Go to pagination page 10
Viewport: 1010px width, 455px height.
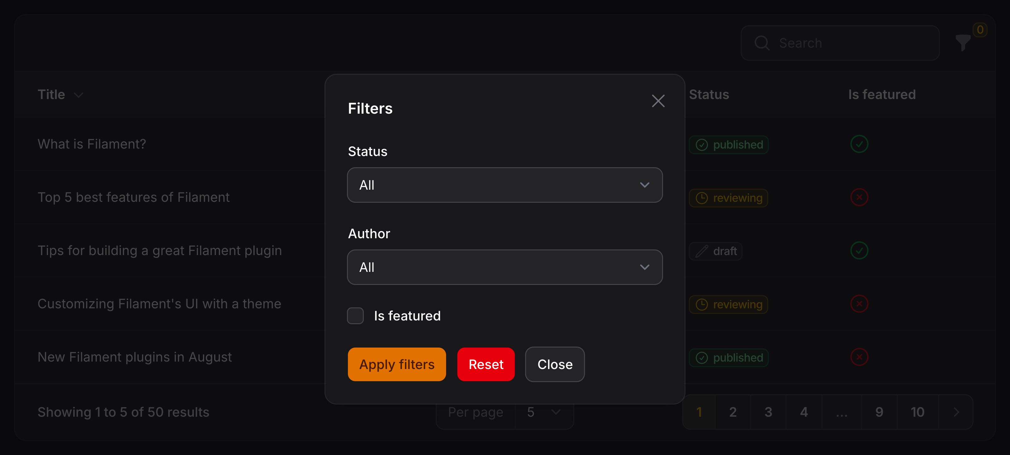pyautogui.click(x=917, y=412)
